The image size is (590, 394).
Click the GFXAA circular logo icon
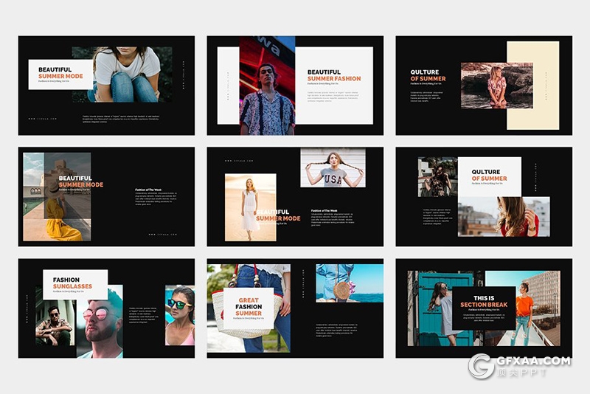(x=482, y=366)
